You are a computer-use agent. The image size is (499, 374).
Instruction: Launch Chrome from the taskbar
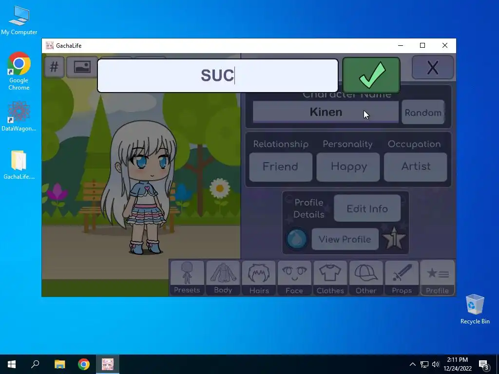tap(84, 364)
